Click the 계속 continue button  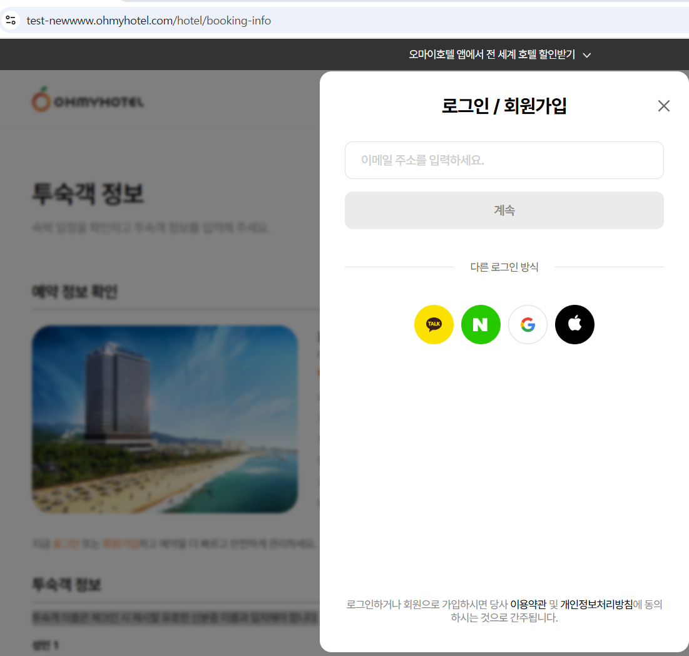tap(504, 210)
